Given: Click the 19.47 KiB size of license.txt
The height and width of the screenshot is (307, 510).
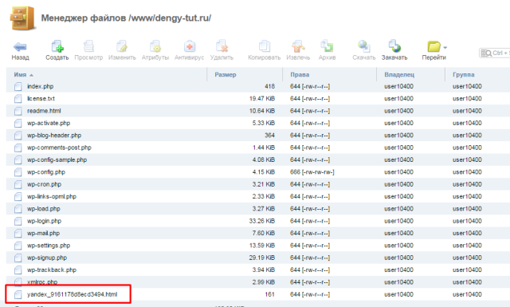Looking at the screenshot, I should point(262,98).
